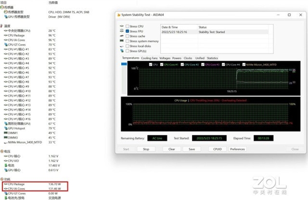Click the 电池 battery voltage row icon
308x200 pixels.
click(x=6, y=165)
